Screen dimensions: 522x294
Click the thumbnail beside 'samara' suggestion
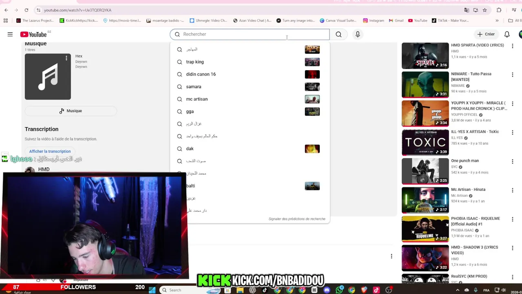coord(312,87)
